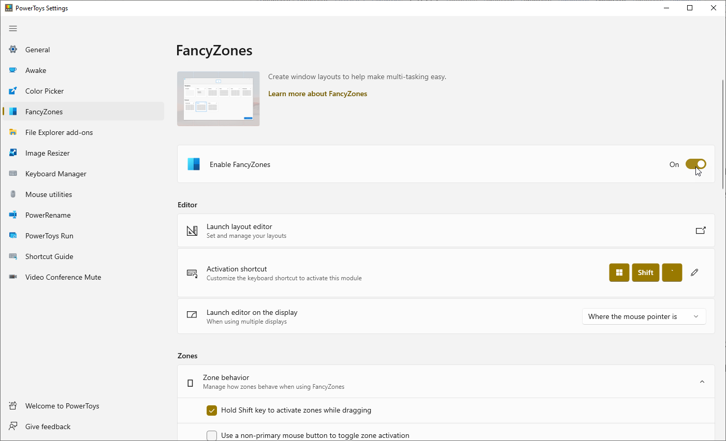Click the Shift key shortcut button
Image resolution: width=726 pixels, height=441 pixels.
pos(646,272)
